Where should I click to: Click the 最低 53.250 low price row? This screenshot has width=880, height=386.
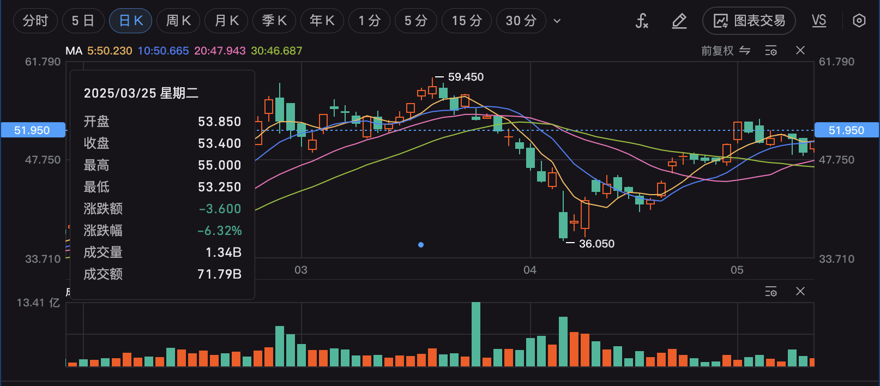tap(162, 187)
